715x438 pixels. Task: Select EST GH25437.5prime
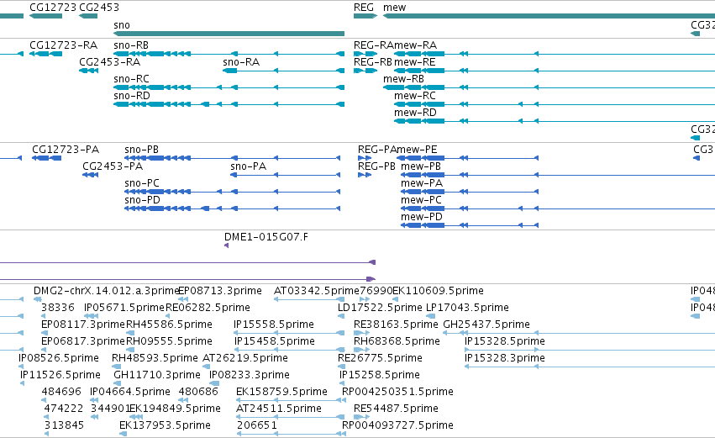579,333
